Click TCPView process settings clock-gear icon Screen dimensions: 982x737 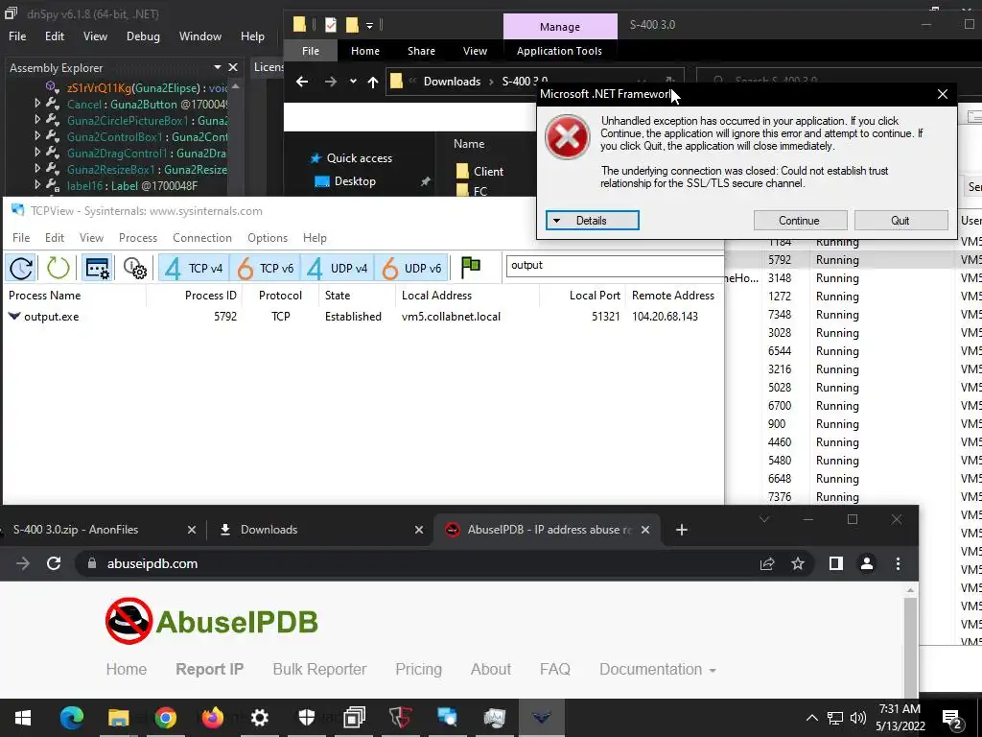coord(134,269)
